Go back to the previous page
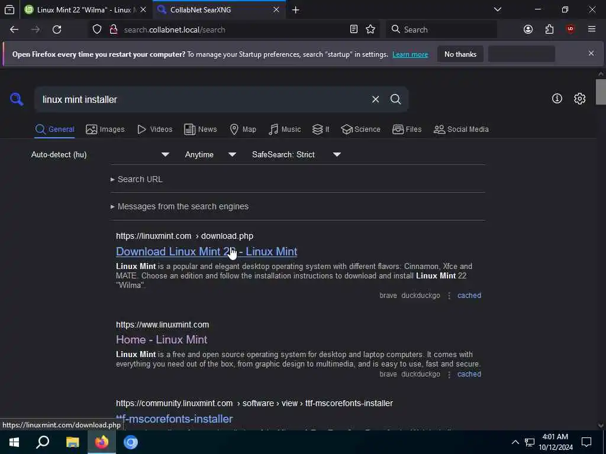The width and height of the screenshot is (606, 454). click(x=14, y=30)
